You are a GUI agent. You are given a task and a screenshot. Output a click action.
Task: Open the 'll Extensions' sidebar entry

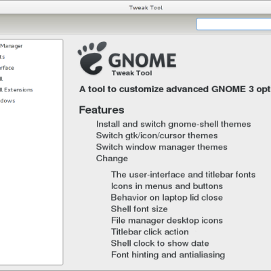pos(16,89)
